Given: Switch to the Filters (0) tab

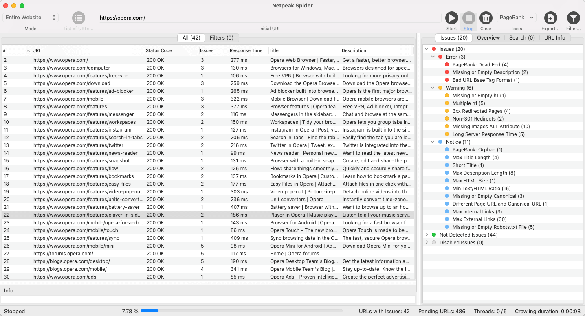Looking at the screenshot, I should click(222, 38).
